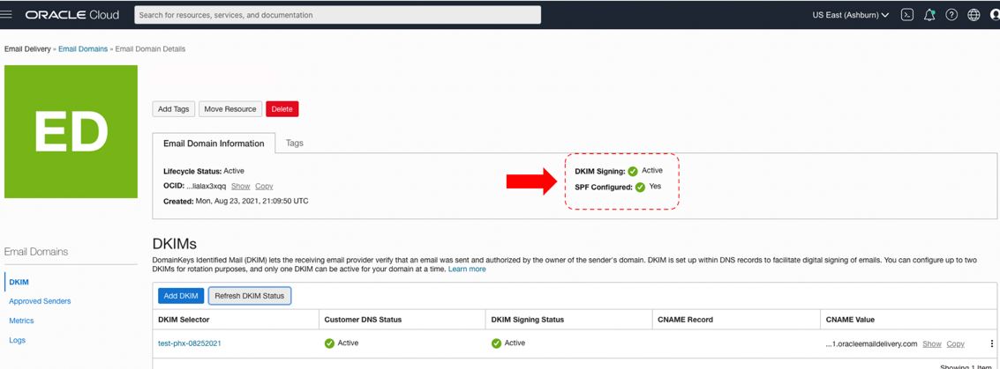Click the Email Domains sidebar heading
Image resolution: width=1000 pixels, height=369 pixels.
point(36,252)
